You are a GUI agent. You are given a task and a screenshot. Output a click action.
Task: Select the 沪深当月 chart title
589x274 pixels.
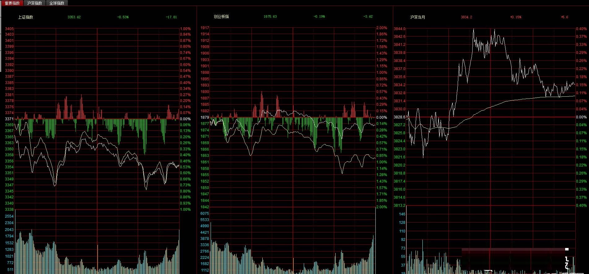click(417, 17)
